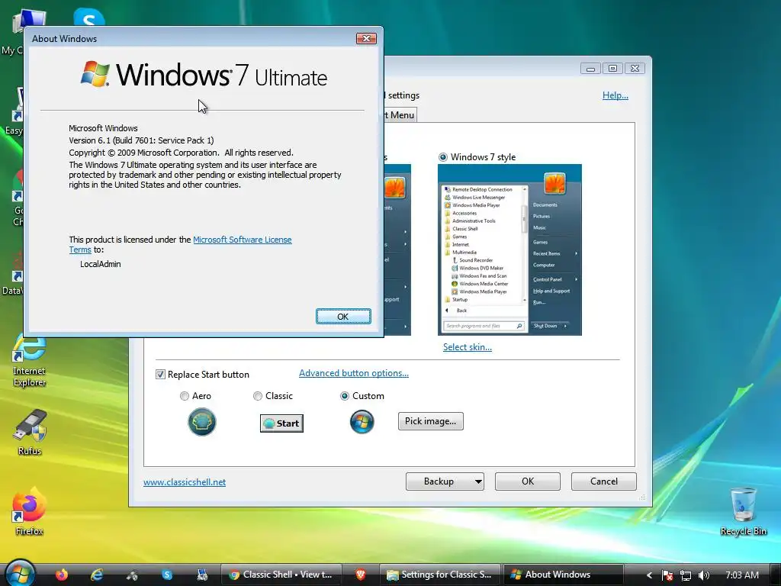The width and height of the screenshot is (781, 586).
Task: Open Select skin link
Action: [468, 347]
